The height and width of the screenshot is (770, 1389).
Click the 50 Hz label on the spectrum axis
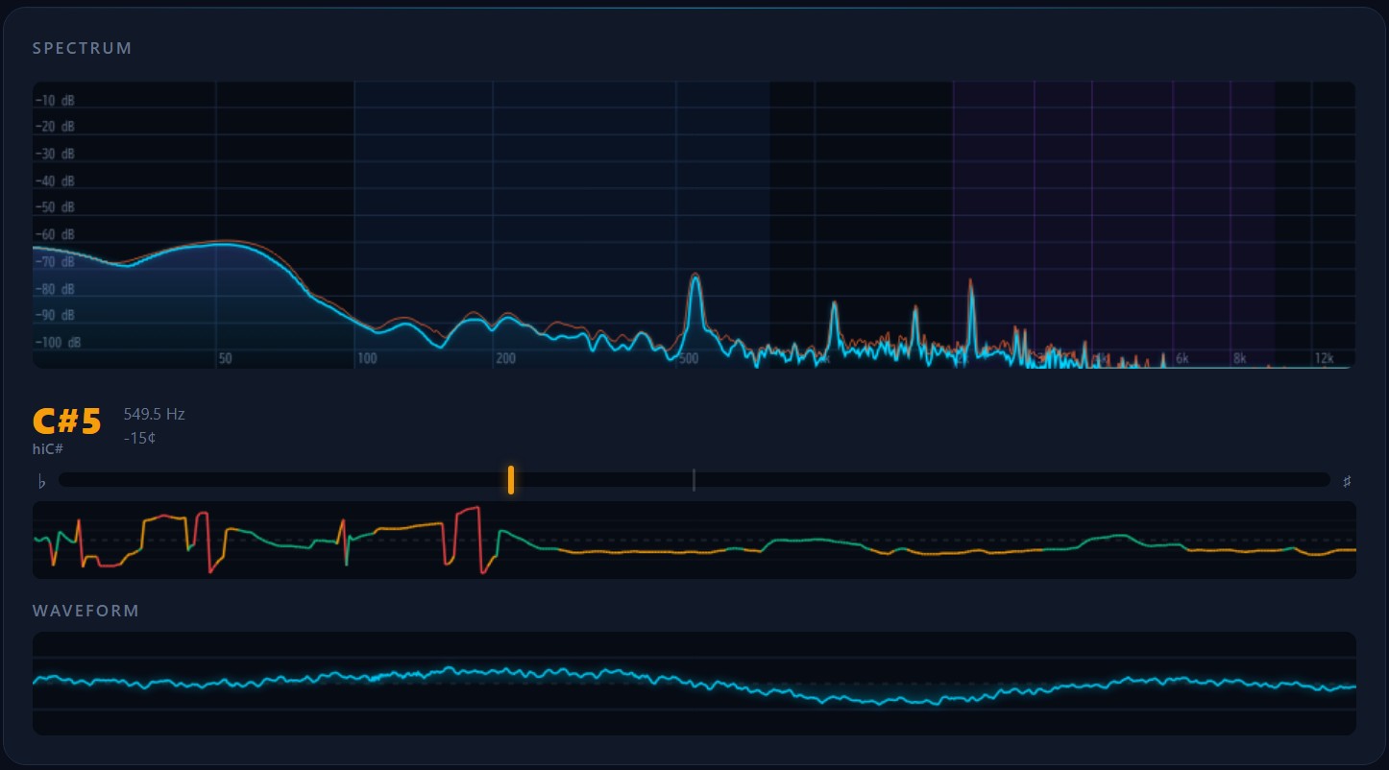(225, 357)
